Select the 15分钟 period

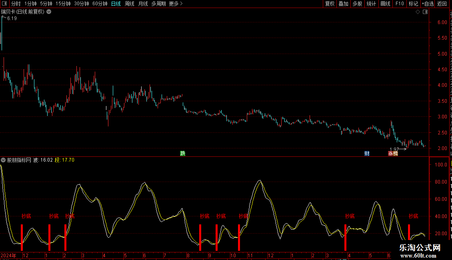[x=63, y=4]
